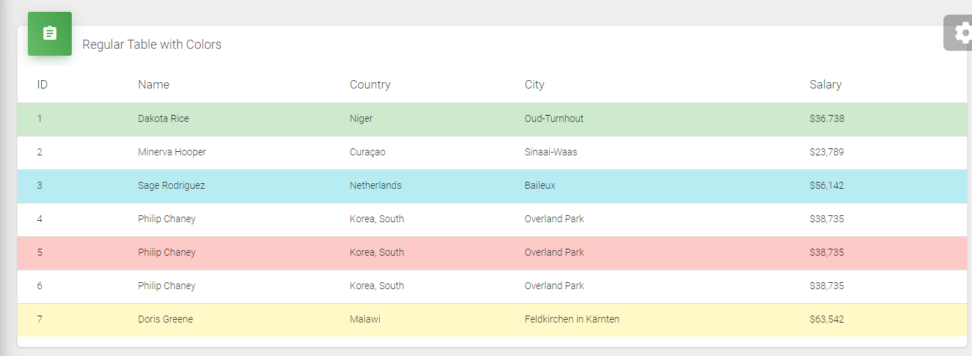Select Philip Chaney in the red row
The width and height of the screenshot is (972, 356).
167,252
